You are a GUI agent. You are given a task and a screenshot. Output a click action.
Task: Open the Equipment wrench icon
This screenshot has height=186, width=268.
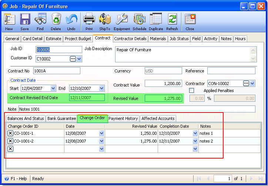122,19
